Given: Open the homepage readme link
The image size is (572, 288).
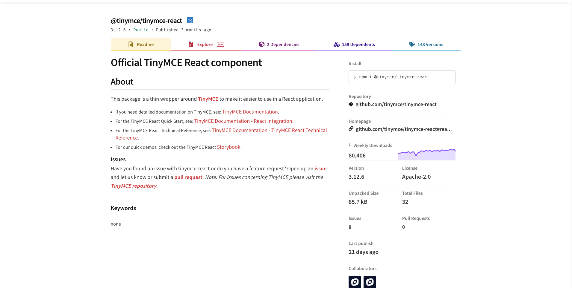Looking at the screenshot, I should coord(404,129).
